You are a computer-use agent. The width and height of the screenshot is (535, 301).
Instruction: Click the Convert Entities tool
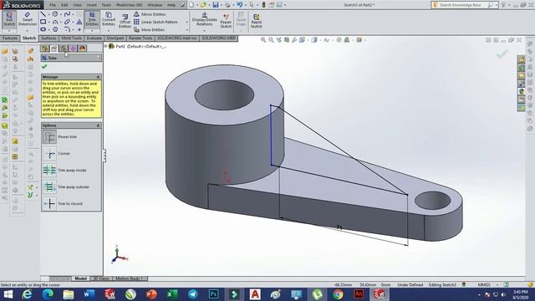click(x=109, y=19)
